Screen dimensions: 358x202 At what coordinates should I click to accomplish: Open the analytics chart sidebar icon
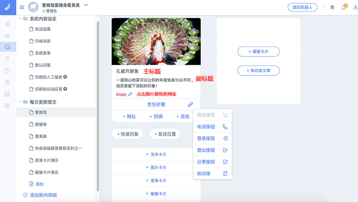[x=7, y=24]
